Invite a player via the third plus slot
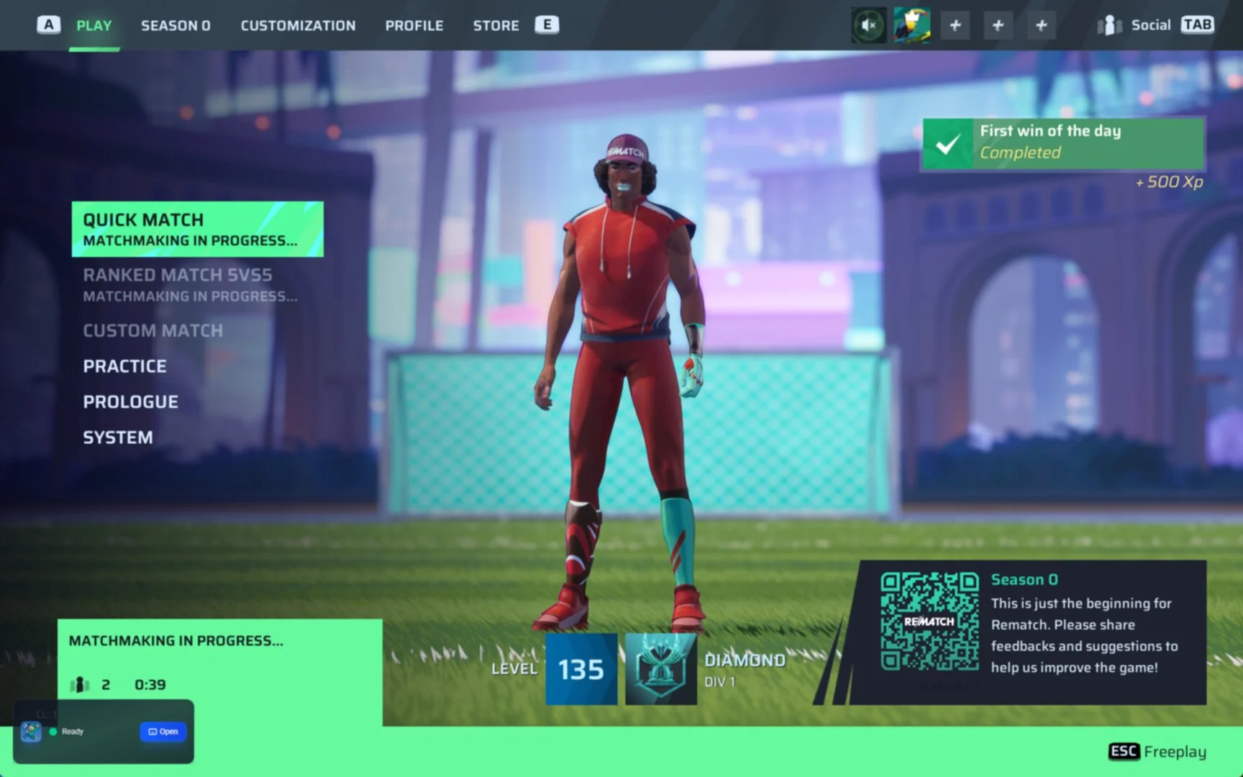Image resolution: width=1243 pixels, height=777 pixels. click(1041, 26)
